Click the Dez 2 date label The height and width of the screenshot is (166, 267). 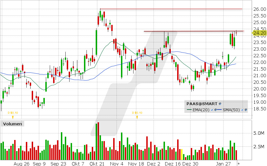pos(154,164)
